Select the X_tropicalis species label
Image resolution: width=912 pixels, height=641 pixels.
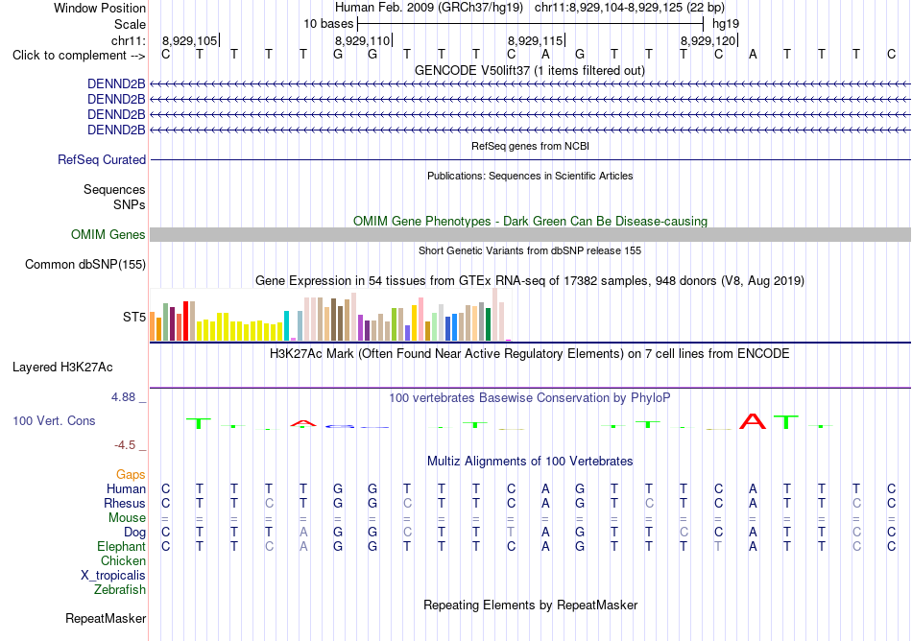click(x=113, y=576)
